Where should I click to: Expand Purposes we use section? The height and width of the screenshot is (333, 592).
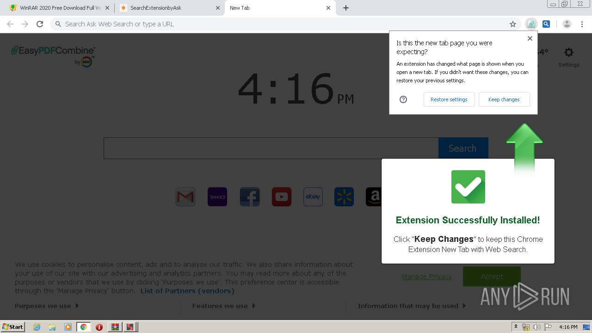(47, 306)
